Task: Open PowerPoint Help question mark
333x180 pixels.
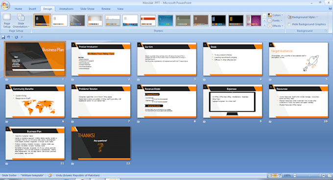Action: tap(330, 9)
